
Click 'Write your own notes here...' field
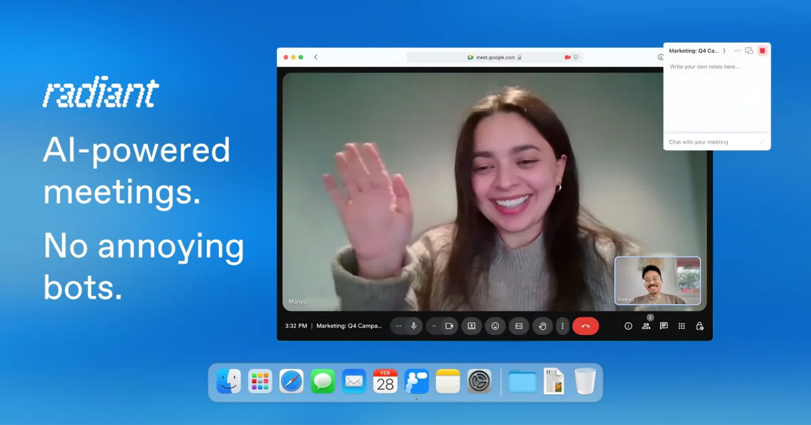(704, 67)
